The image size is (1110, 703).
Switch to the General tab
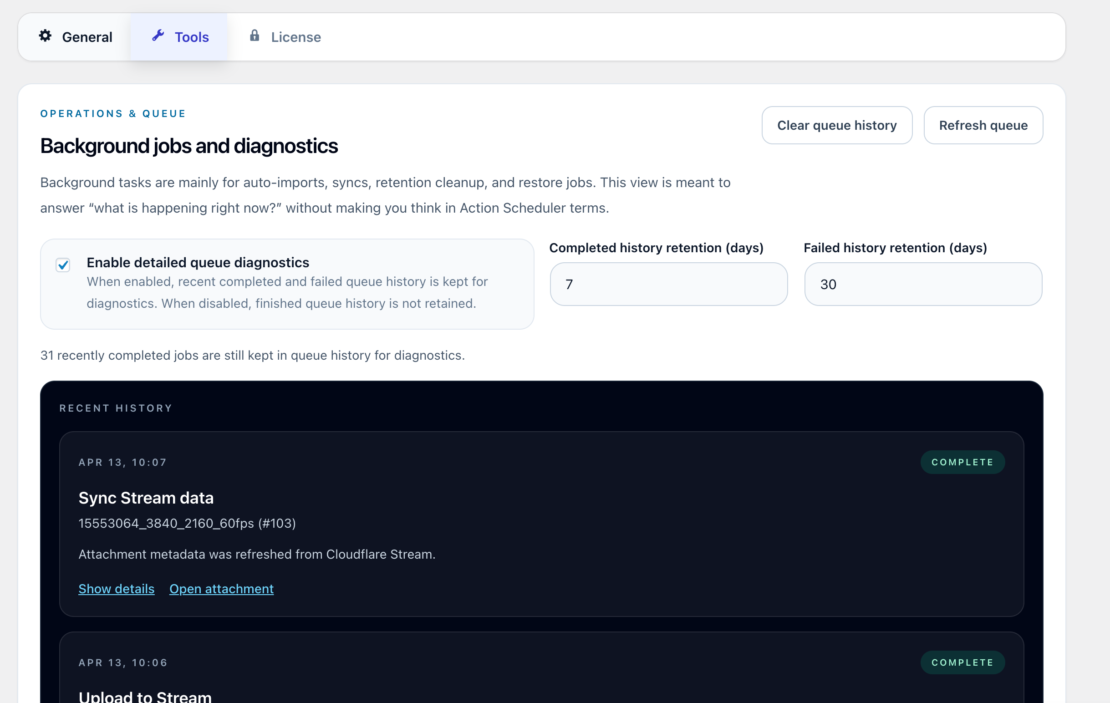(x=87, y=37)
